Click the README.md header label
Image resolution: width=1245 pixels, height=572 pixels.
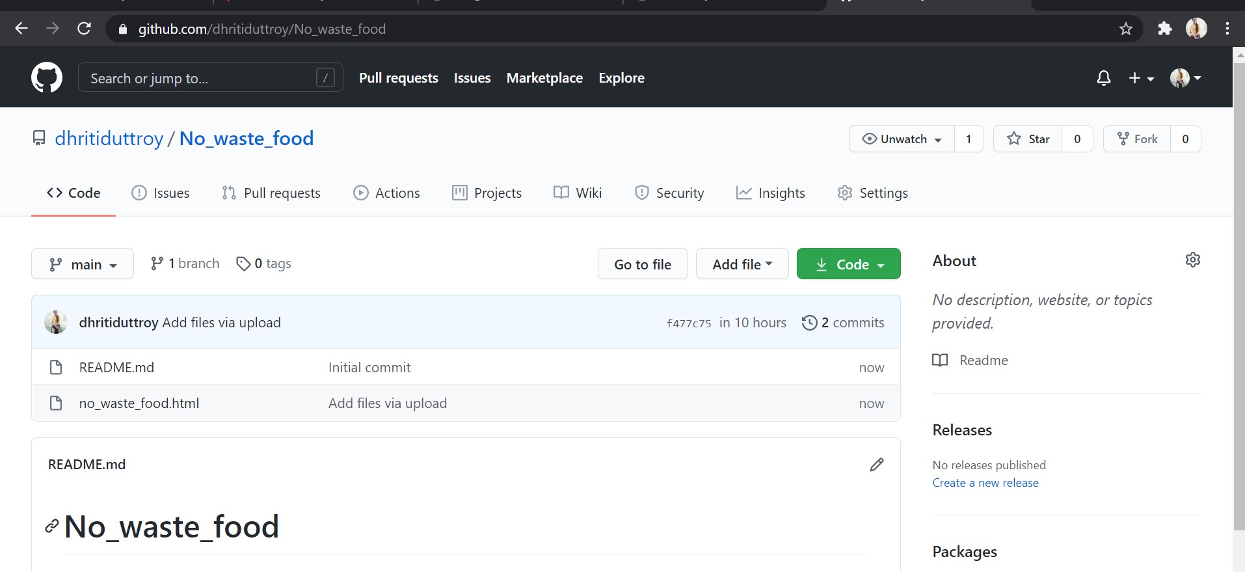coord(87,465)
